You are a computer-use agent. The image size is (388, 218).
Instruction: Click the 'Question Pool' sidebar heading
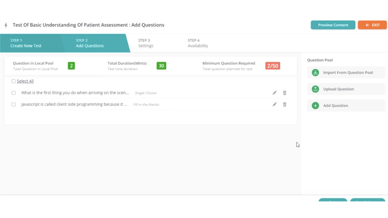coord(320,60)
